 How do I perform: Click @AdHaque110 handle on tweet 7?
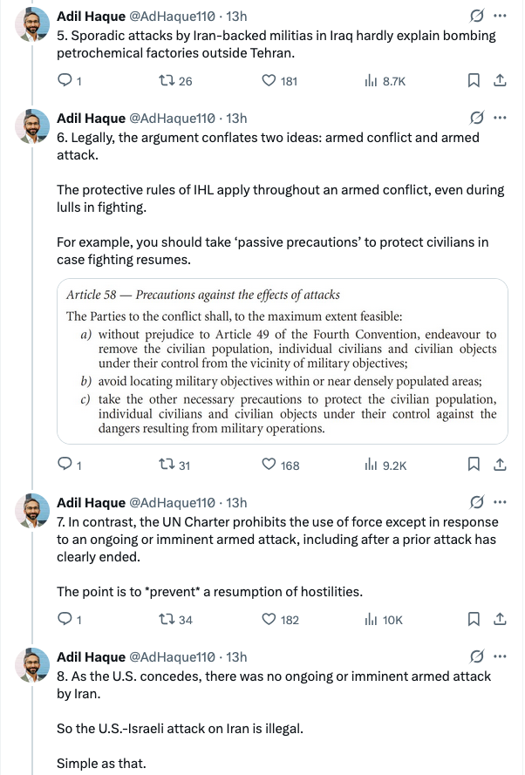click(172, 502)
